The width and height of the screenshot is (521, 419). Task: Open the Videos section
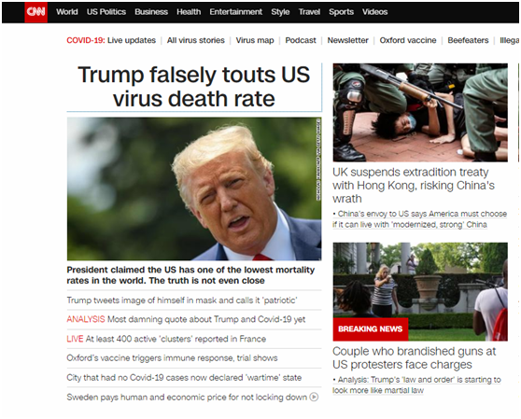coord(374,12)
